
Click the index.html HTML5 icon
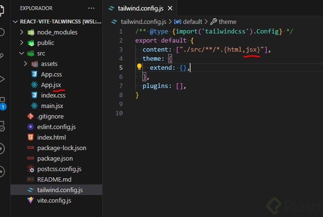[x=31, y=137]
